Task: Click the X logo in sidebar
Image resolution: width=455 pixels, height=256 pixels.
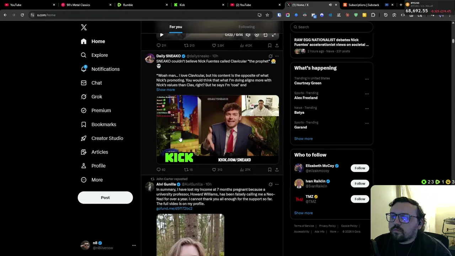Action: point(84,27)
